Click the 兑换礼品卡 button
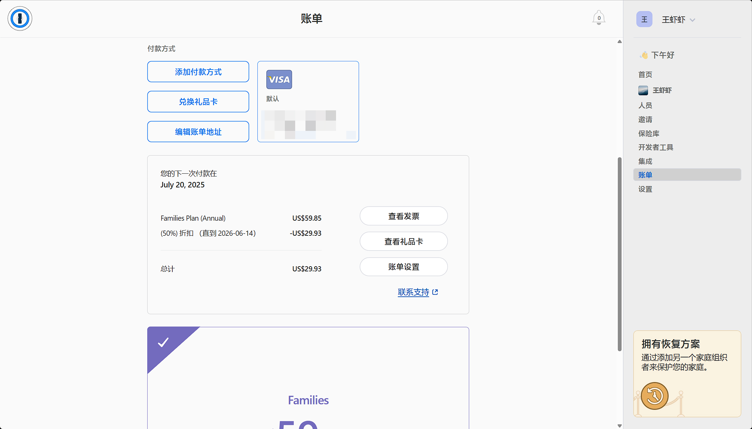This screenshot has width=752, height=429. tap(198, 101)
